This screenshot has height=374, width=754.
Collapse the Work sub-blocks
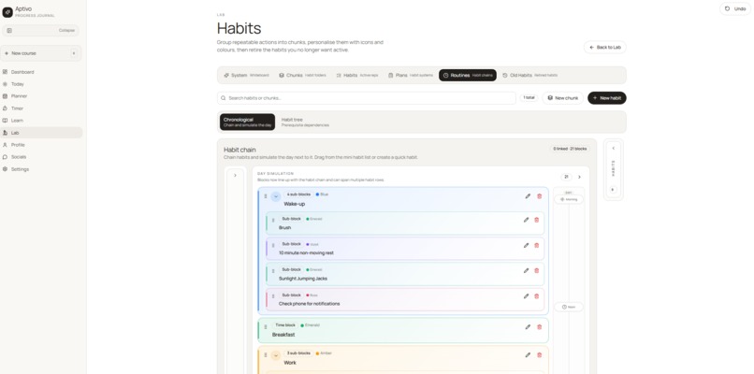click(x=276, y=355)
